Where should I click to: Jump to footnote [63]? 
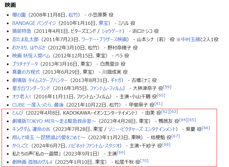(x=174, y=112)
